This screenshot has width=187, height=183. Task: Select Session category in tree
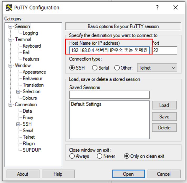click(22, 26)
